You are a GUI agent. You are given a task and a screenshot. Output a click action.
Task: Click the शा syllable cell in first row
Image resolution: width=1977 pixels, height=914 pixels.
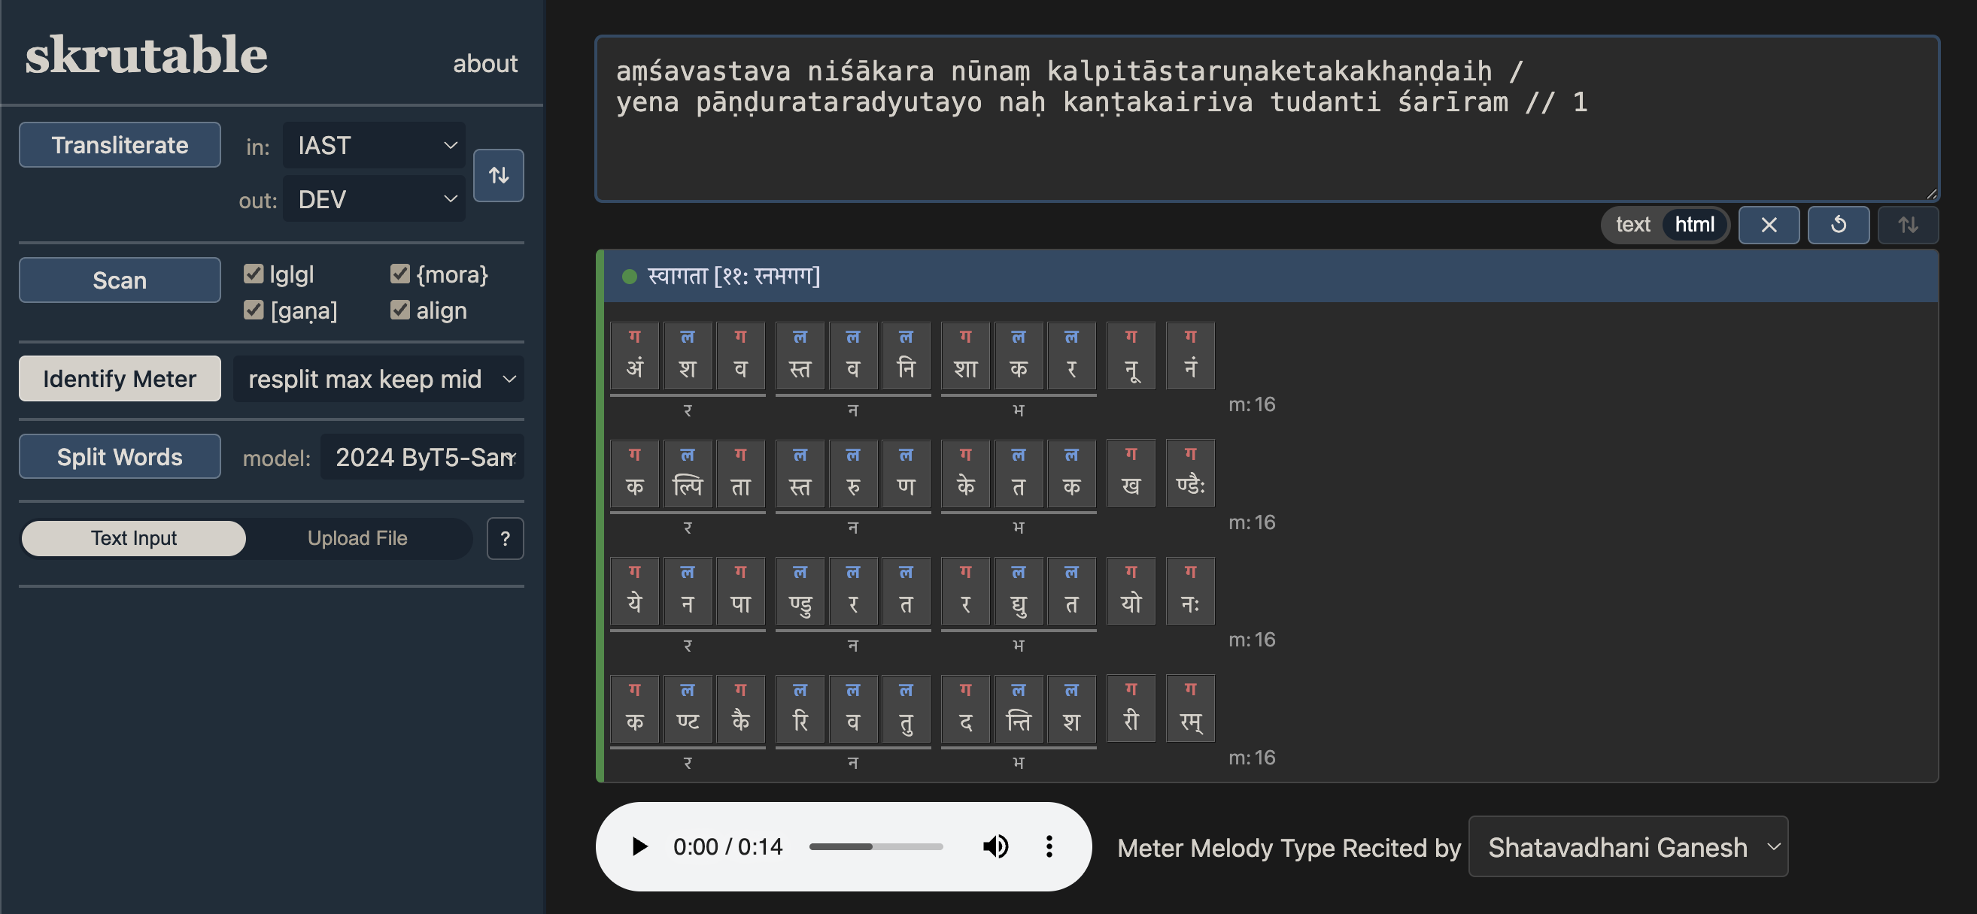(x=965, y=356)
